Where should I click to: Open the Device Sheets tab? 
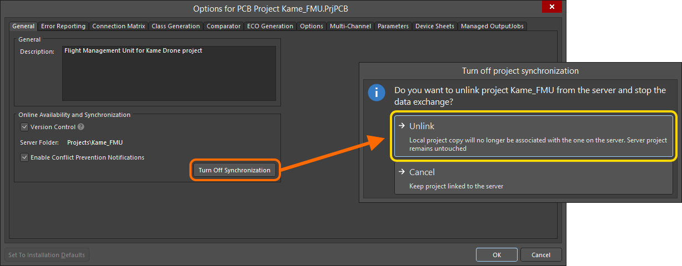tap(435, 26)
